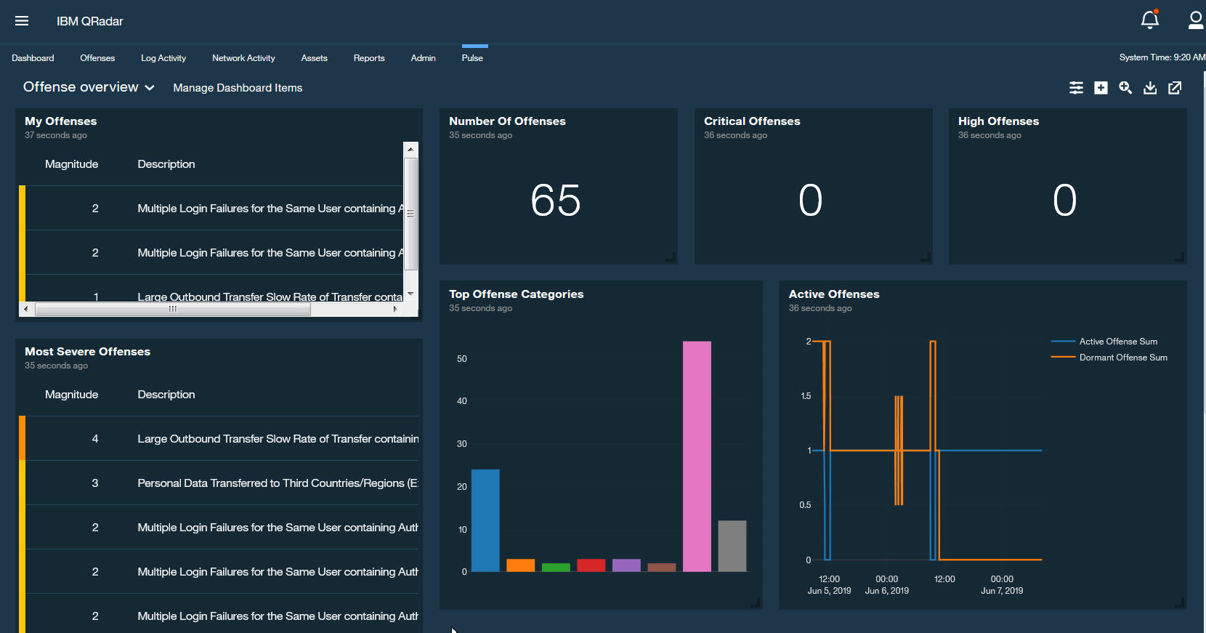
Task: Click the add widget plus icon
Action: (1101, 88)
